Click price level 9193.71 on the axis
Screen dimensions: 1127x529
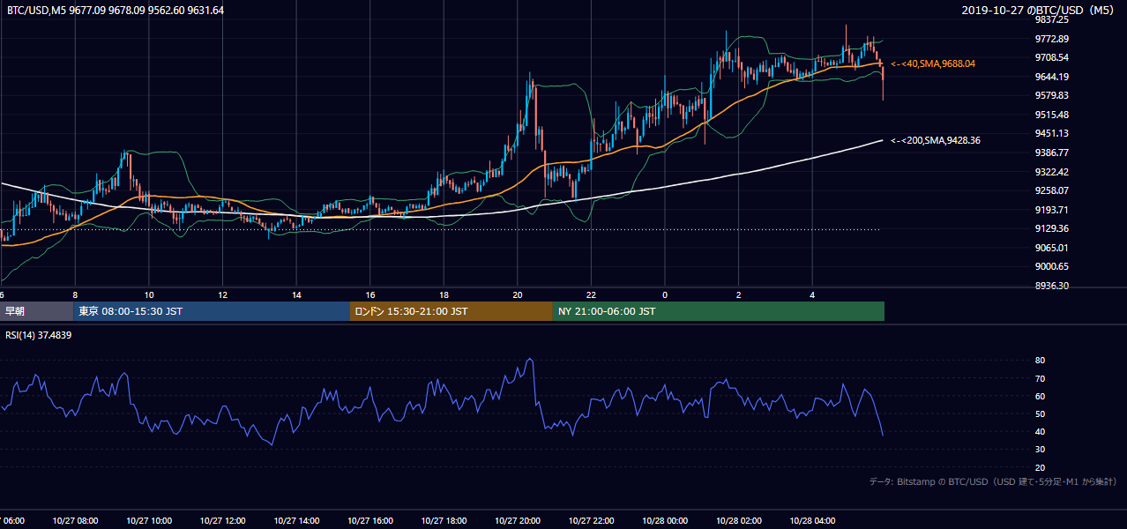1052,210
